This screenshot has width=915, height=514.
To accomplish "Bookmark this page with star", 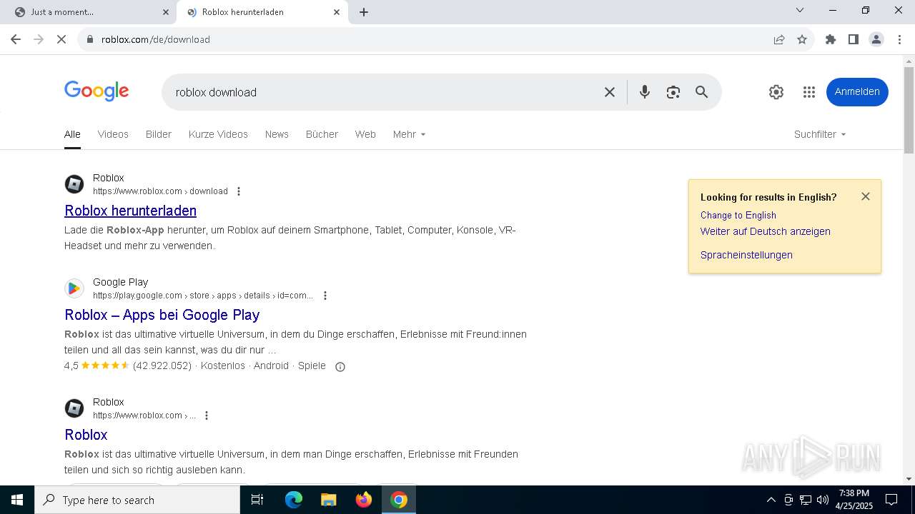I will (802, 39).
